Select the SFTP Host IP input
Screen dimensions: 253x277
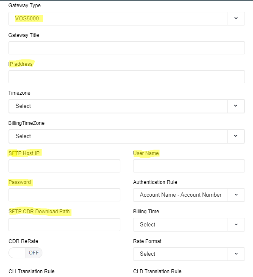[64, 166]
